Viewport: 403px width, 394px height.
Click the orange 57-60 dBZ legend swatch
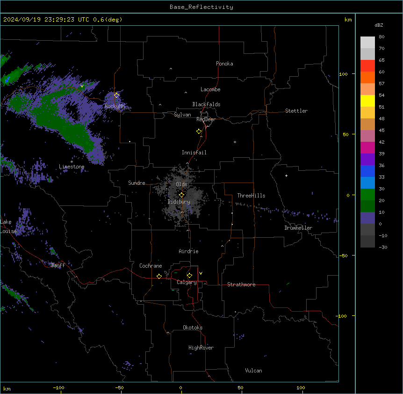point(367,77)
